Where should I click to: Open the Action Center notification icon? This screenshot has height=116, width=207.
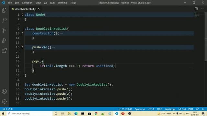203,114
